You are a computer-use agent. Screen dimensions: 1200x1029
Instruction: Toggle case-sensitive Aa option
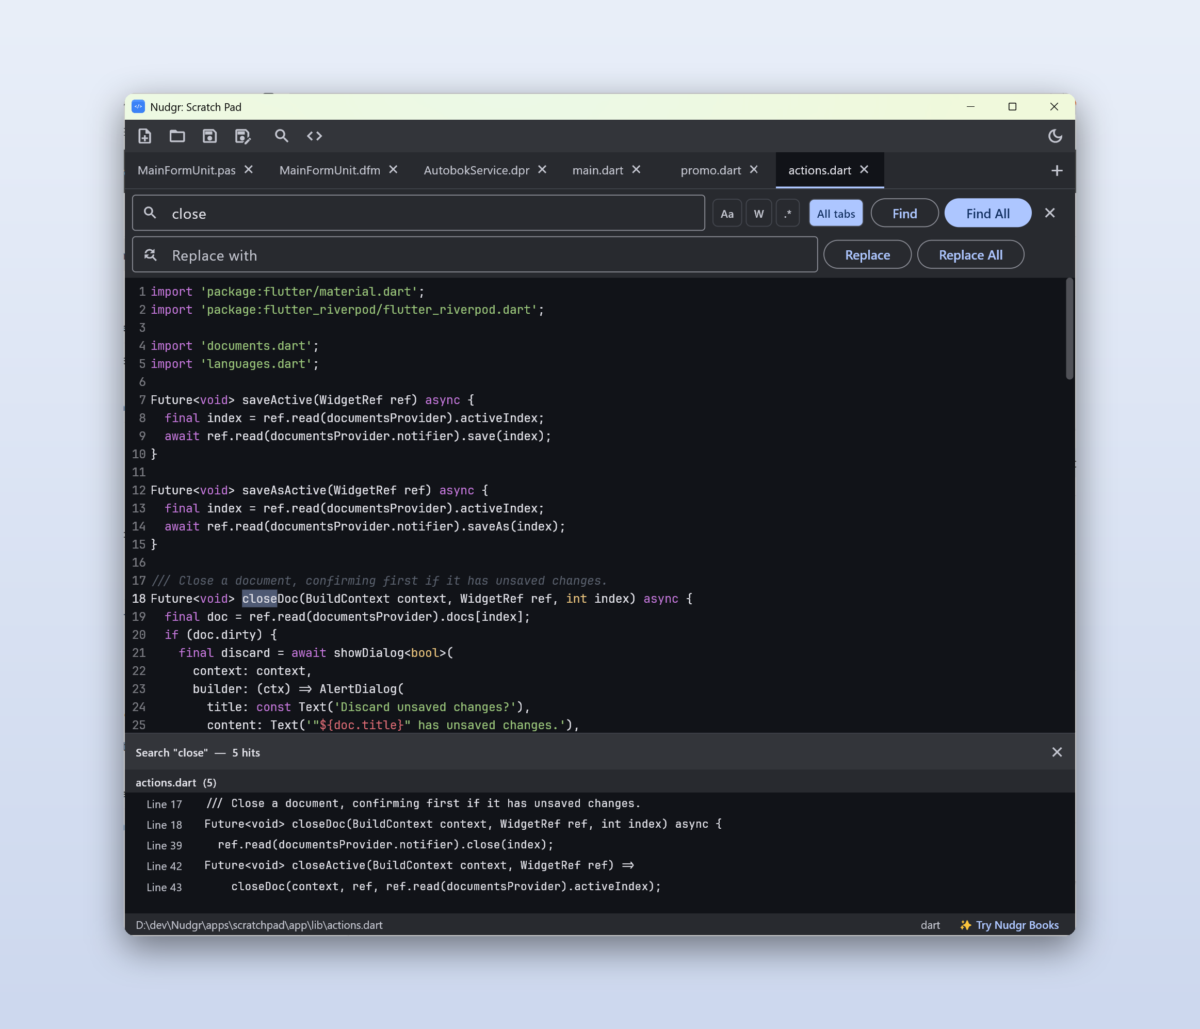727,213
